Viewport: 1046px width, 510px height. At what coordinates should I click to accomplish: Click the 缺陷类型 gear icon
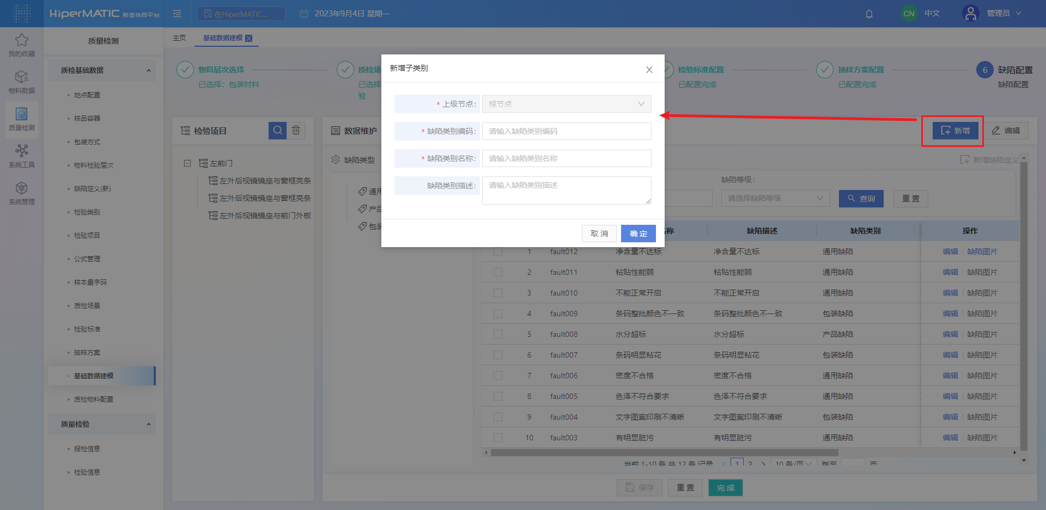click(336, 159)
